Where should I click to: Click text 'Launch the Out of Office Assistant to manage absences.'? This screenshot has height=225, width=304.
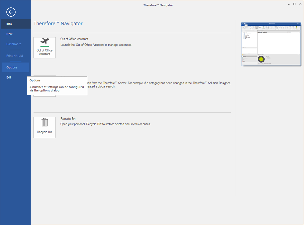click(96, 45)
